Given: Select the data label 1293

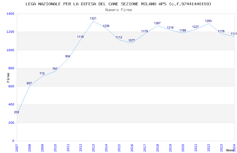Looking at the screenshot, I should pyautogui.click(x=208, y=21).
